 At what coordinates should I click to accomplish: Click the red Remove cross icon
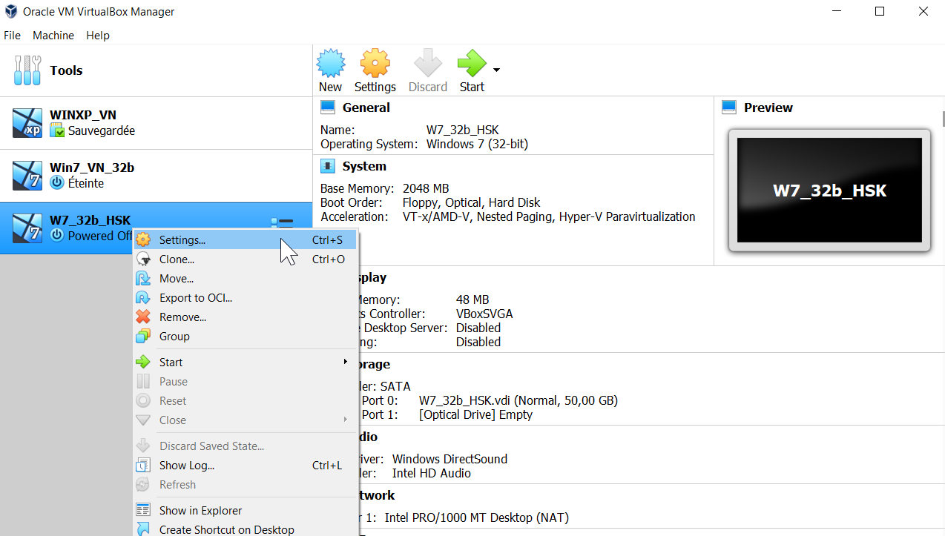(143, 317)
